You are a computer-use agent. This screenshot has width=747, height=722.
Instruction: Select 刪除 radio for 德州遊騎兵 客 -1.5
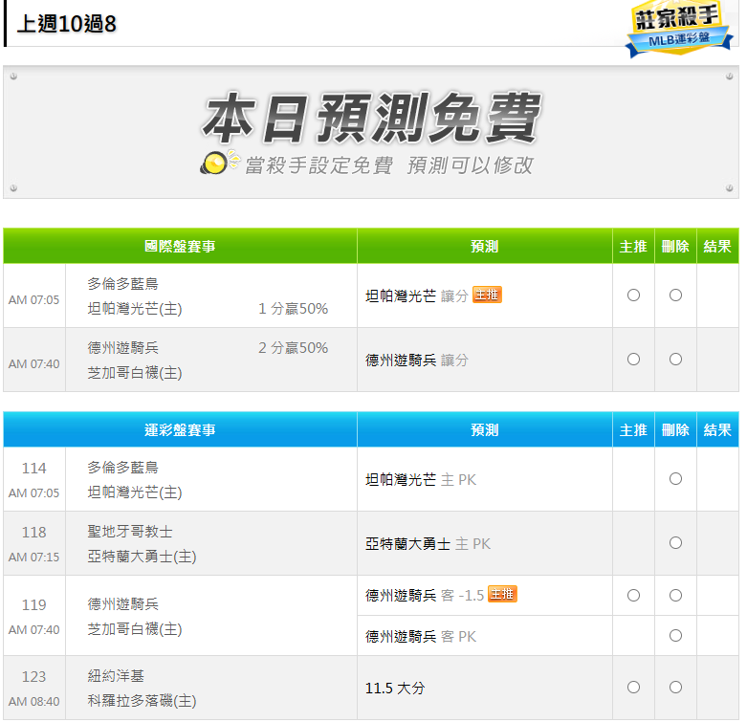pos(675,596)
